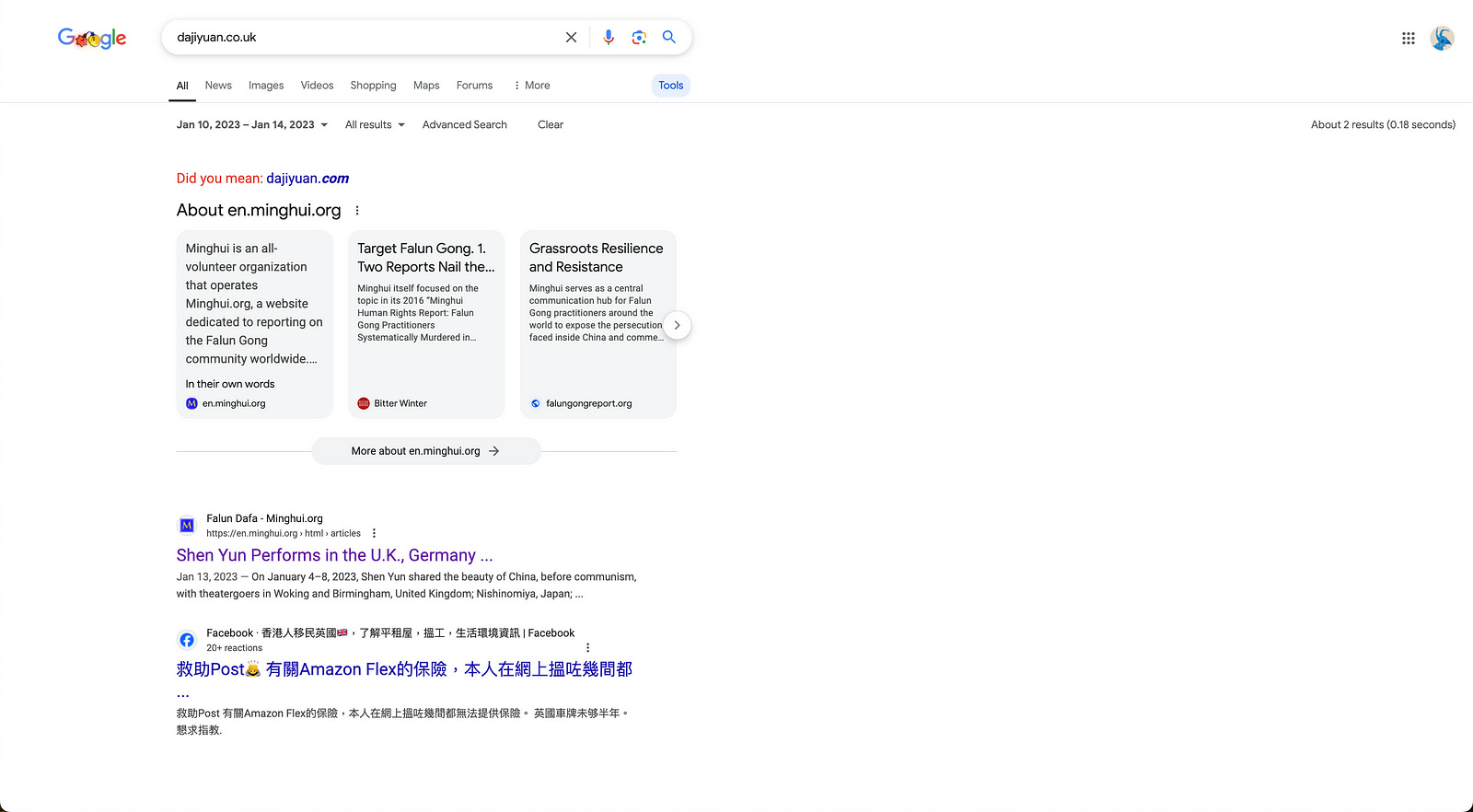
Task: Open the Minghui all-volunteer organization card
Action: [254, 324]
